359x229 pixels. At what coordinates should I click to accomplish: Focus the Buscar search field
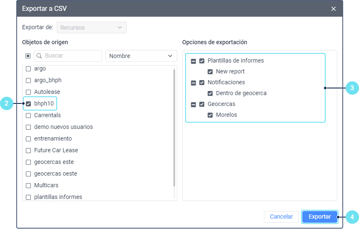[72, 56]
